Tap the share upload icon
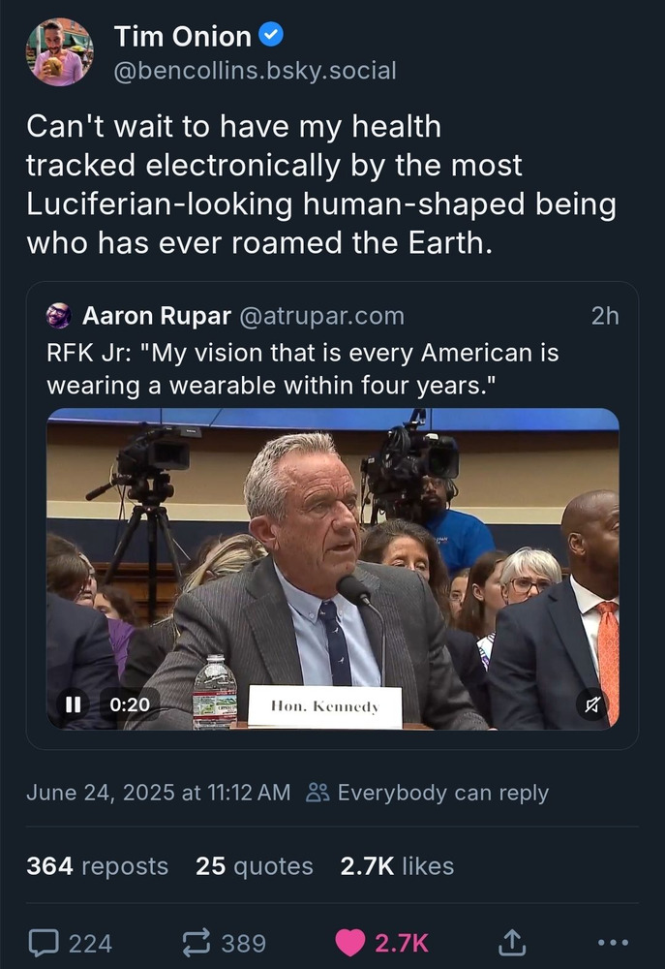This screenshot has height=969, width=665. coord(512,943)
